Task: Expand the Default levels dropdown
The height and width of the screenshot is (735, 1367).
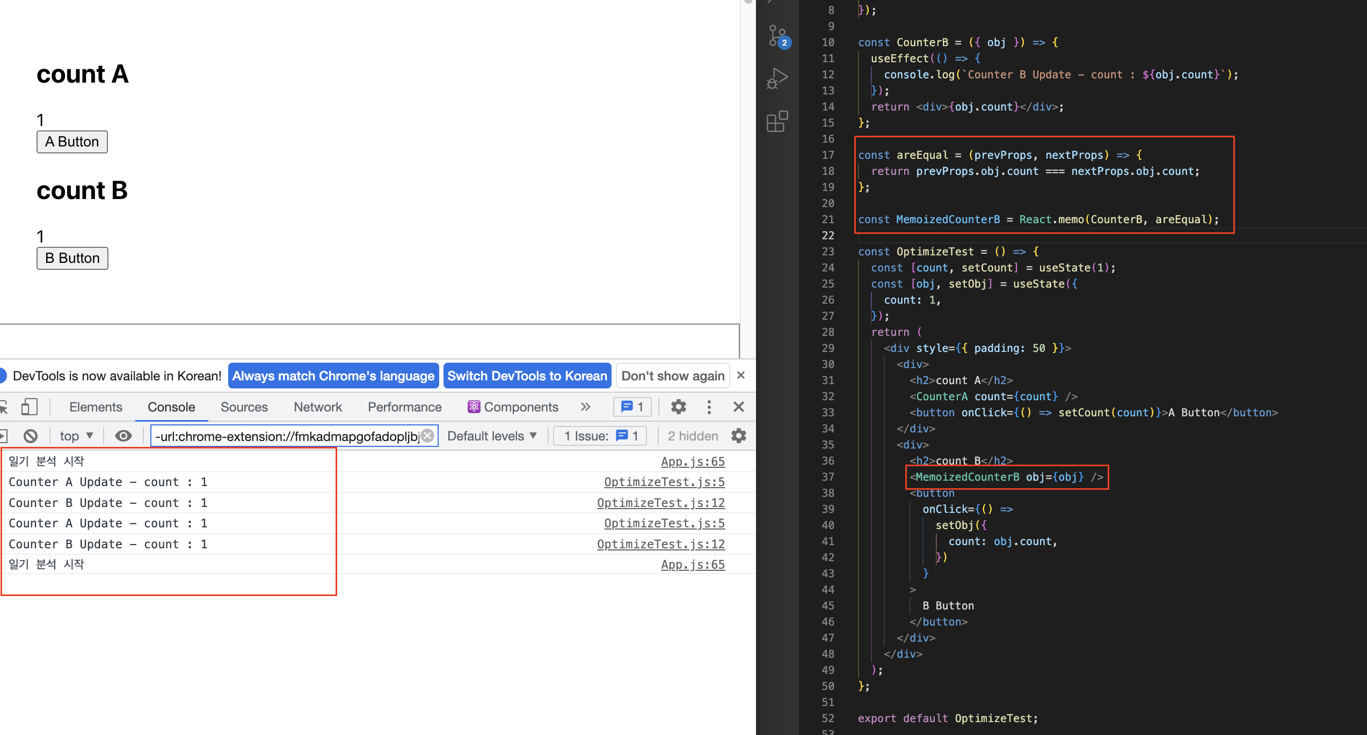Action: [492, 436]
